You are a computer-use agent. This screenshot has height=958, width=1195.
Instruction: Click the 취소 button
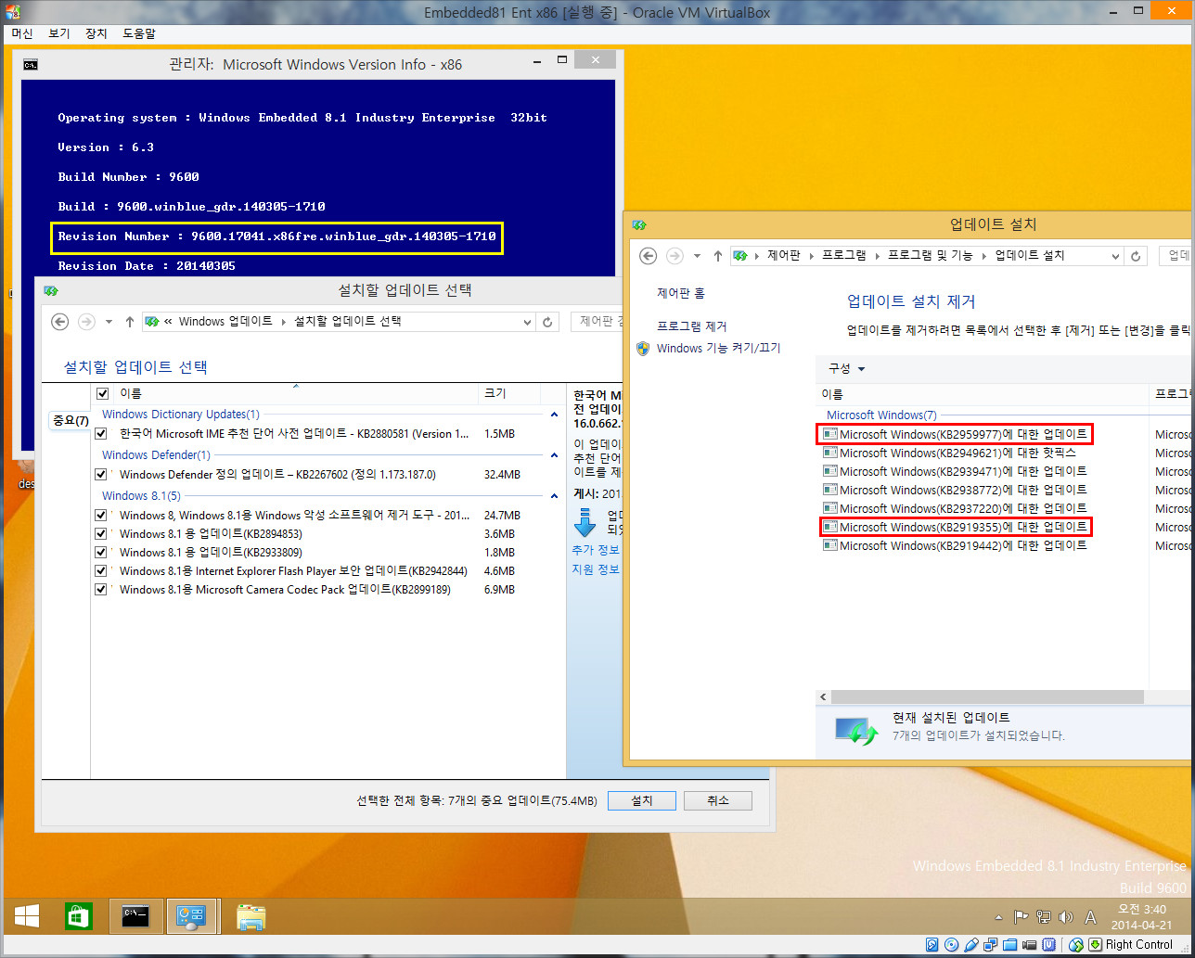pyautogui.click(x=717, y=800)
